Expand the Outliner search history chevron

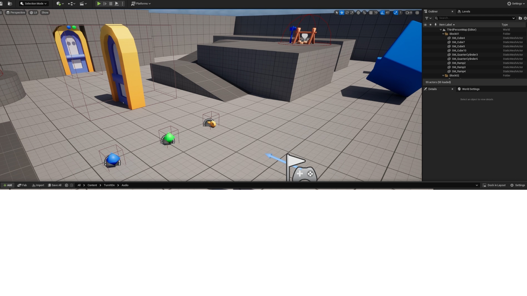pyautogui.click(x=513, y=18)
